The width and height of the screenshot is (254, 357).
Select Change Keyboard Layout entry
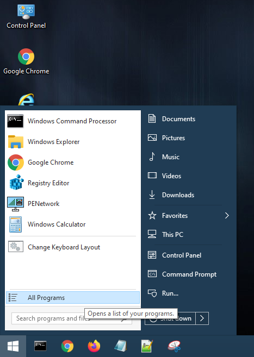64,247
